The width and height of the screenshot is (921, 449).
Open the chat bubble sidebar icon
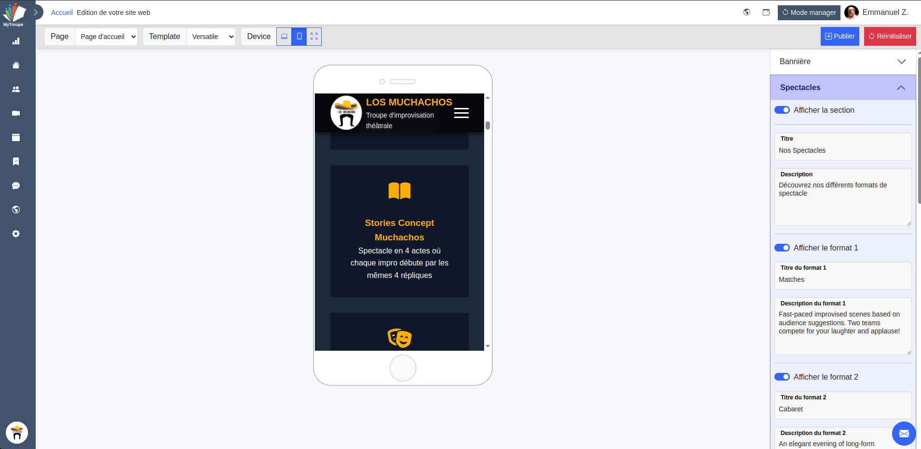[x=16, y=185]
